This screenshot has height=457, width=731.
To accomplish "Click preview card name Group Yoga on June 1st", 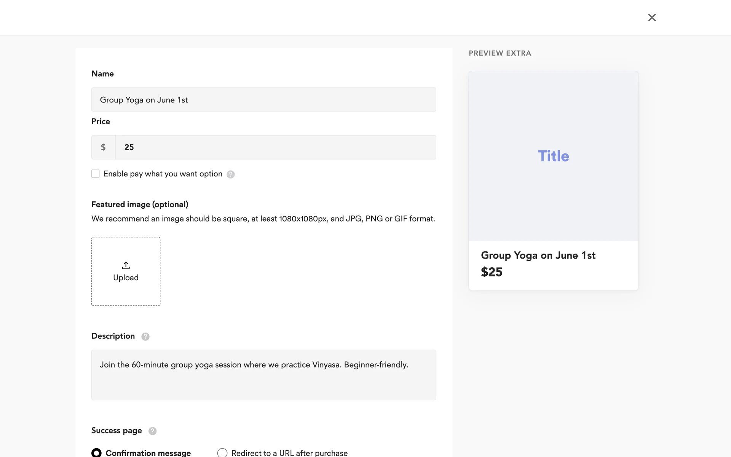I will [x=538, y=256].
